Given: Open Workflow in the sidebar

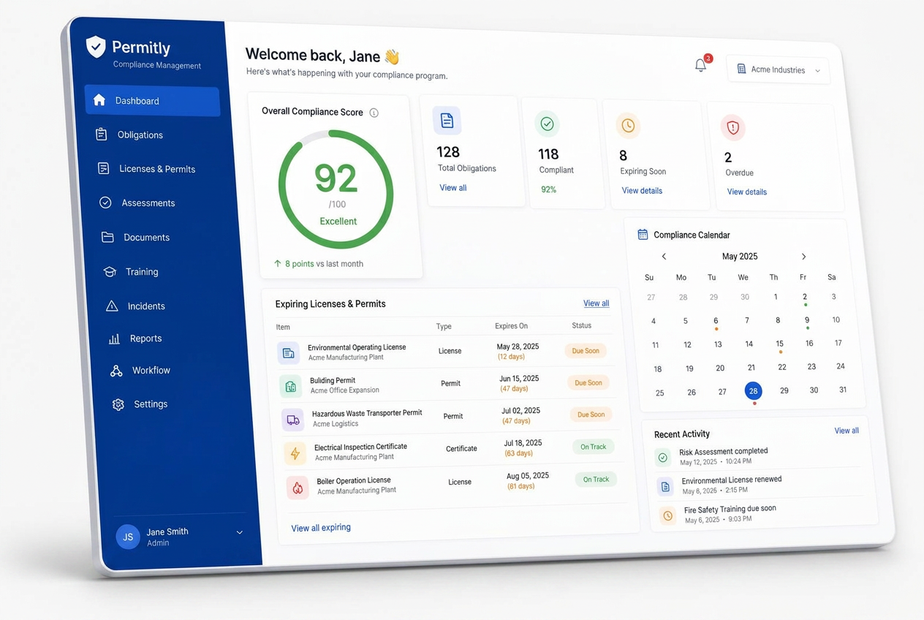Looking at the screenshot, I should point(140,371).
